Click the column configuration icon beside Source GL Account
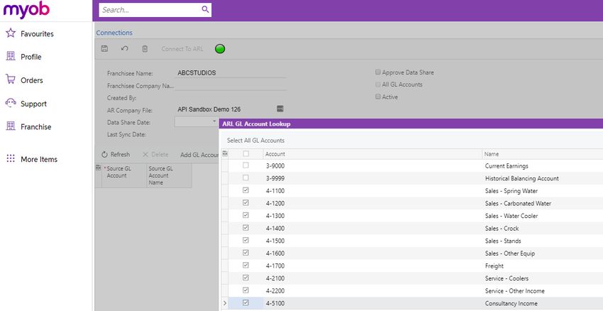The width and height of the screenshot is (603, 311). pos(98,168)
